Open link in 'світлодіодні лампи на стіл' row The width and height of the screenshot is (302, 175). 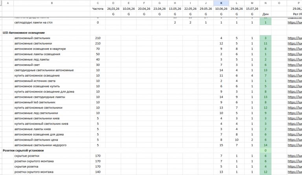[295, 23]
